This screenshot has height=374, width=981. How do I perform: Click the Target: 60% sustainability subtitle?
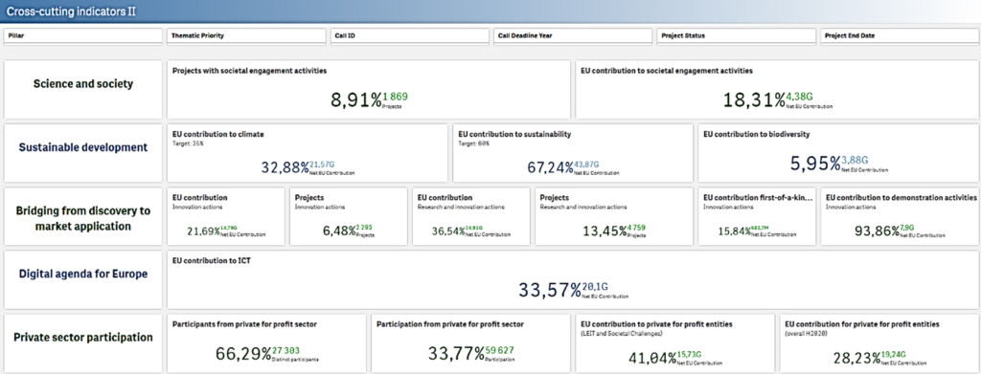pos(473,143)
